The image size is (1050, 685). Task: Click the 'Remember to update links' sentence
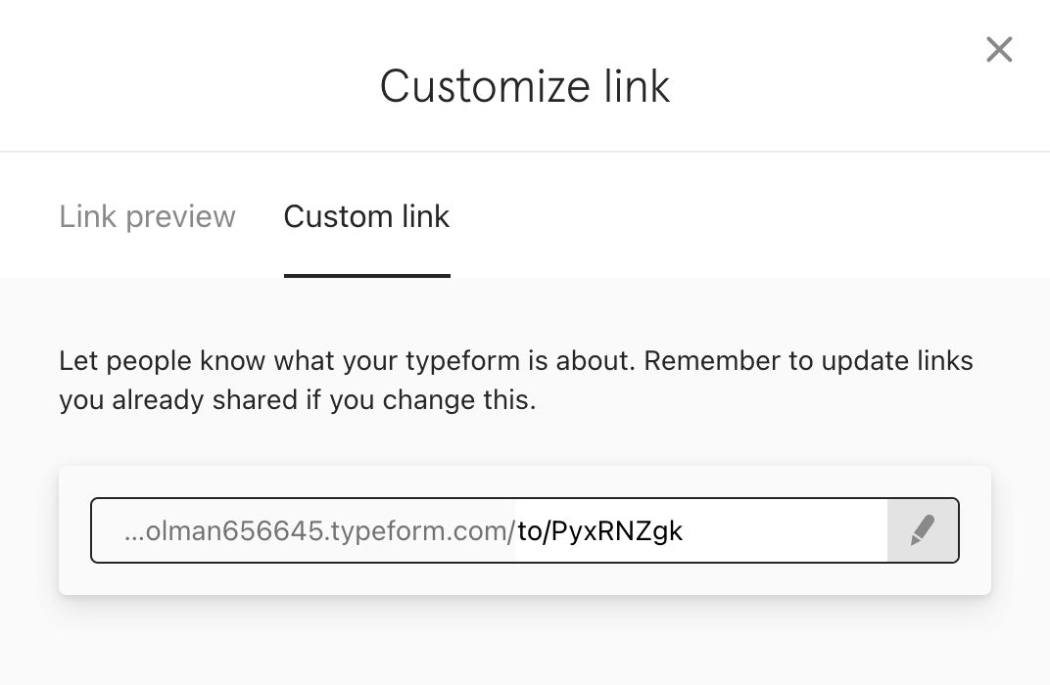(808, 361)
